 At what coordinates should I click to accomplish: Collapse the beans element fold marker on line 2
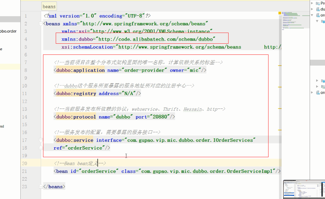[x=41, y=24]
